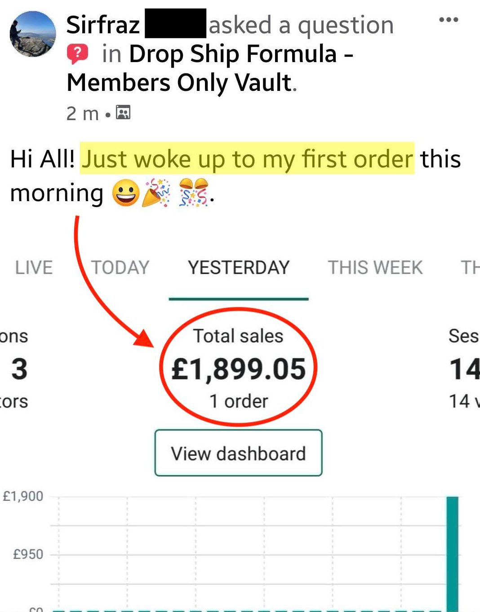Click the £1,899.05 total sales figure
This screenshot has height=612, width=480.
coord(239,369)
